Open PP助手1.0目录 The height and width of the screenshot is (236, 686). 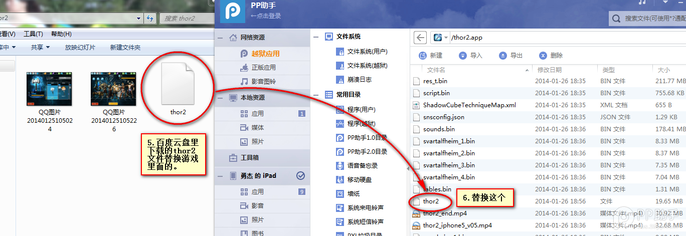pos(368,138)
